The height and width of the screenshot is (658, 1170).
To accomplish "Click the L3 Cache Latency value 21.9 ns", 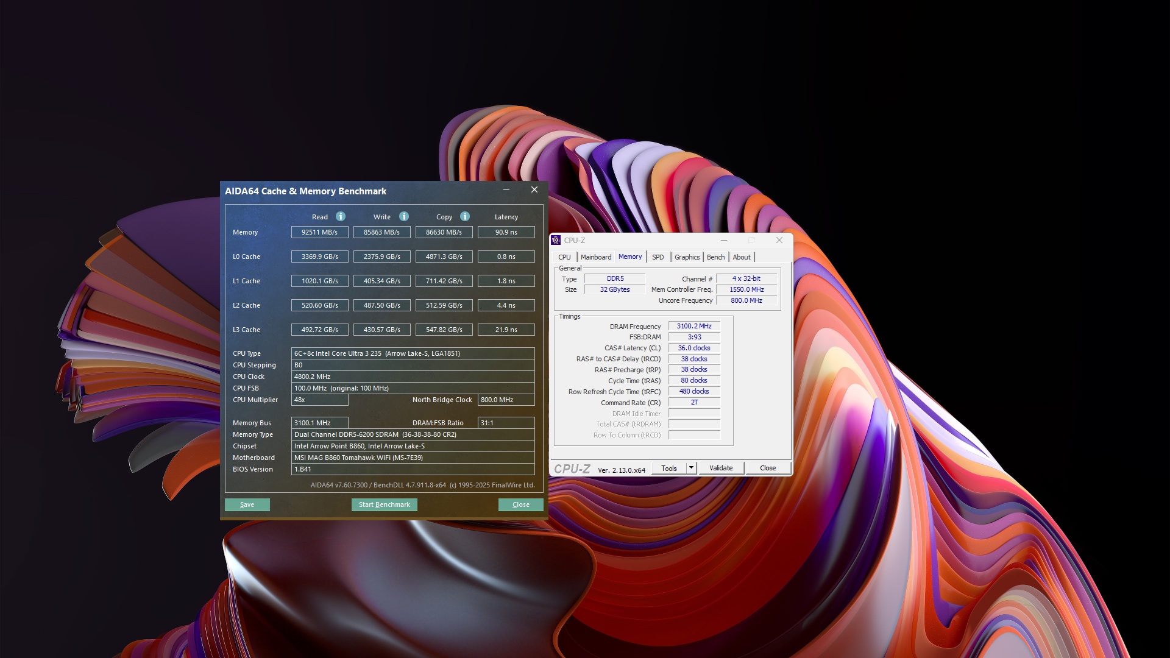I will [x=506, y=330].
